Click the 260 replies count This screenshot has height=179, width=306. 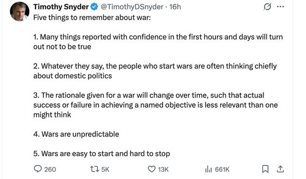tap(50, 169)
